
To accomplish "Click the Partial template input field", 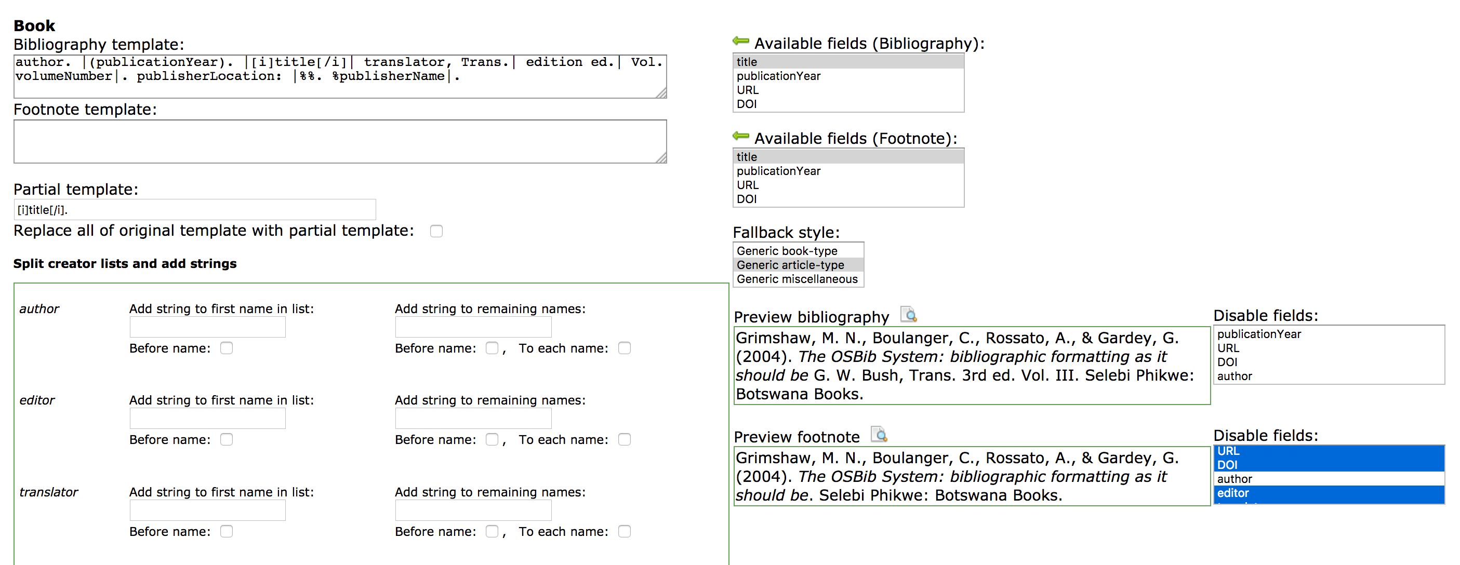I will point(195,210).
